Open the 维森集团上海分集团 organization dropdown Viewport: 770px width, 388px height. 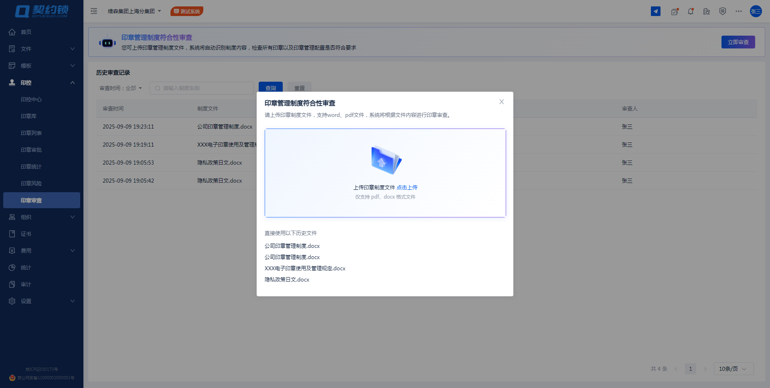pos(134,11)
